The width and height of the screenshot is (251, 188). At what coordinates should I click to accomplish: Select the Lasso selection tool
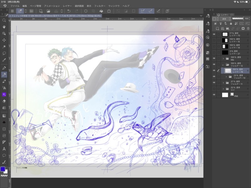tap(4, 53)
